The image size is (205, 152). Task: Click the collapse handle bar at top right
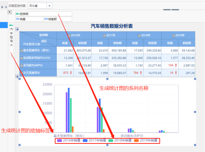coord(171,10)
